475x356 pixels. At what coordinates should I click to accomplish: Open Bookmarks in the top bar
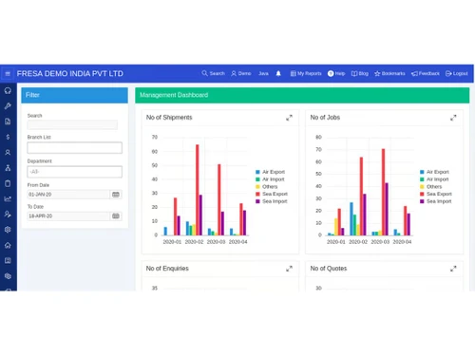[389, 73]
